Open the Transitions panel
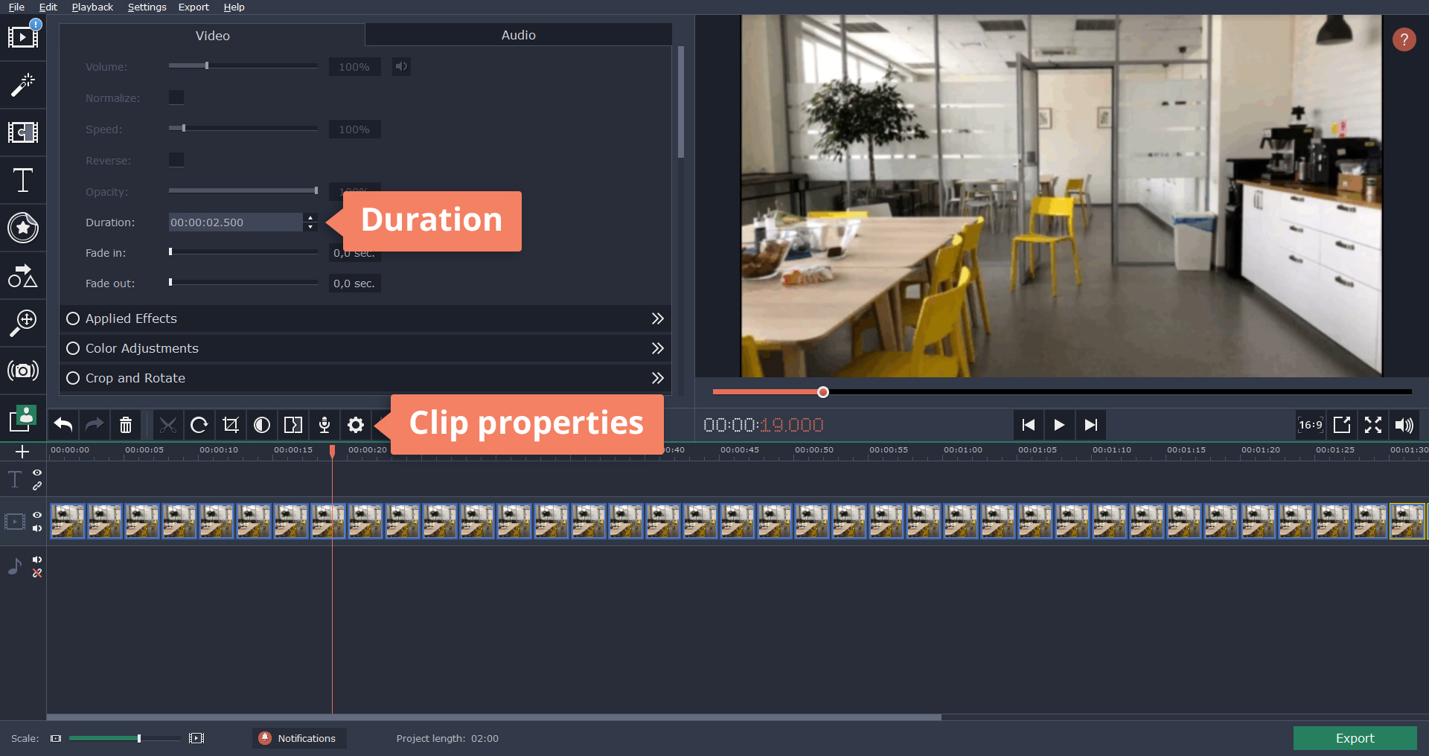 click(24, 132)
